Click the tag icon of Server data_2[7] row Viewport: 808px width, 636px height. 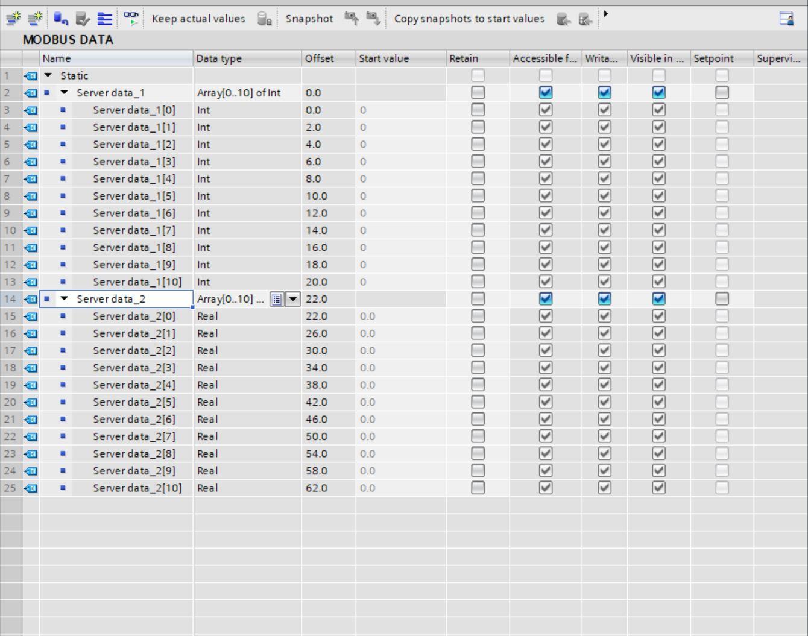(x=30, y=436)
